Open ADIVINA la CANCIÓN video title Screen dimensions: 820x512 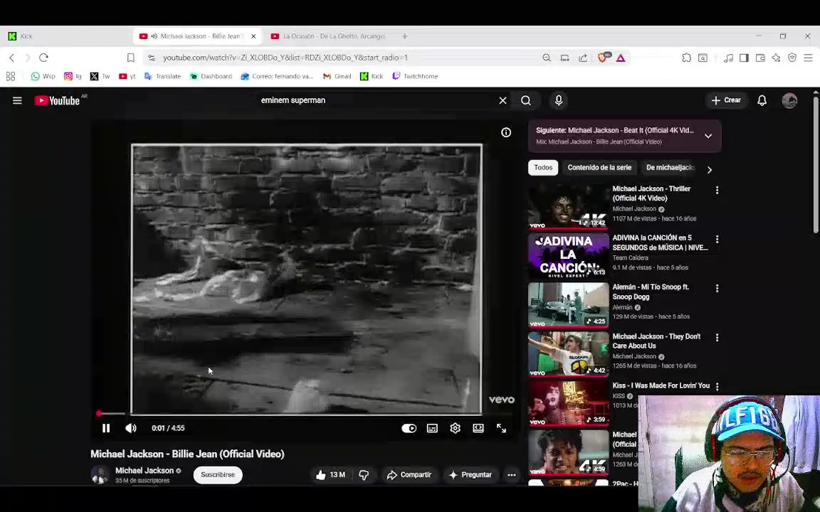tap(660, 242)
